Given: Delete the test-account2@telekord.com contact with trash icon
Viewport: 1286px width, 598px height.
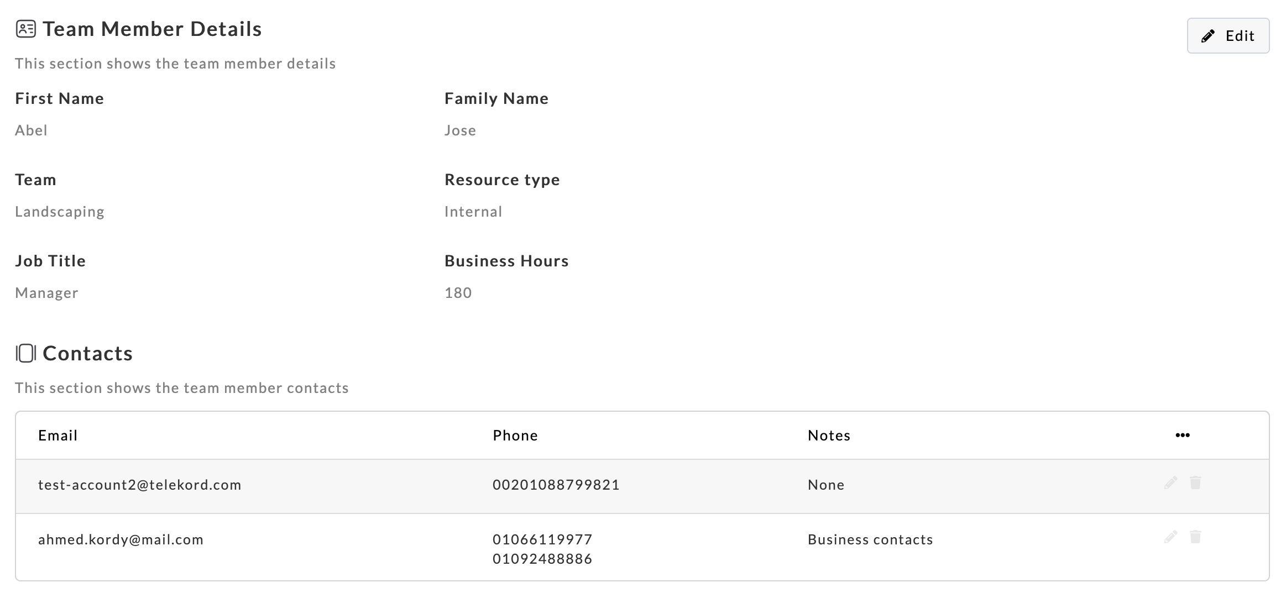Looking at the screenshot, I should [1195, 483].
